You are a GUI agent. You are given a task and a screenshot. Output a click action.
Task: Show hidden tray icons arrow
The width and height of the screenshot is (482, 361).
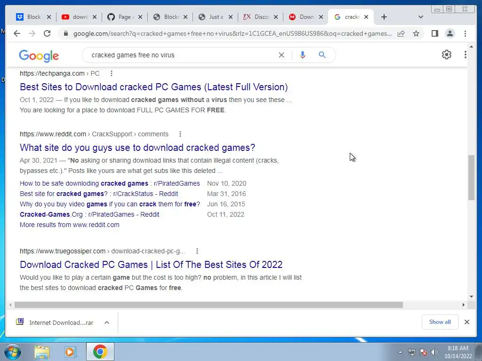click(x=400, y=352)
